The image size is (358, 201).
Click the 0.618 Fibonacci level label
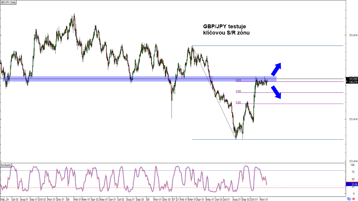[238, 80]
